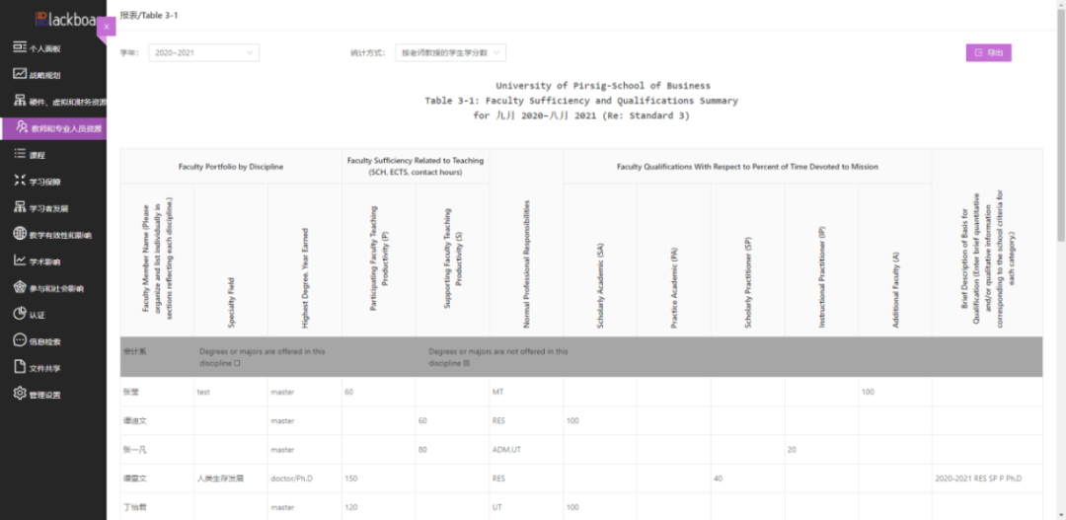Select 教学有效性和影响 globe icon

pyautogui.click(x=20, y=234)
